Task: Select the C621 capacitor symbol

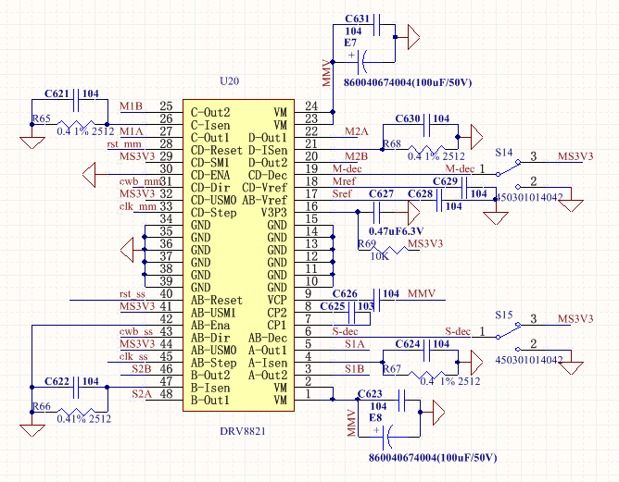Action: point(76,100)
